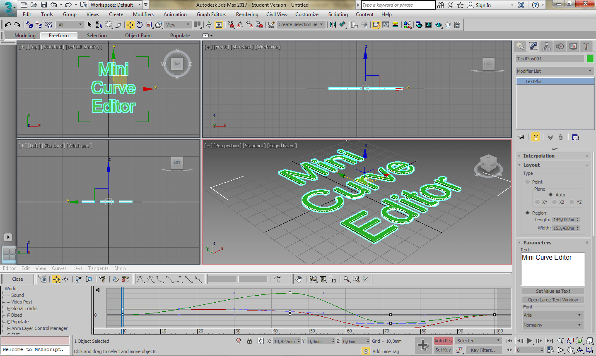This screenshot has height=356, width=596.
Task: Open the Material Editor icon
Action: pyautogui.click(x=407, y=25)
